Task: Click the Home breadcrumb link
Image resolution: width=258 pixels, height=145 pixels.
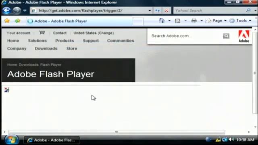Action: click(x=12, y=65)
